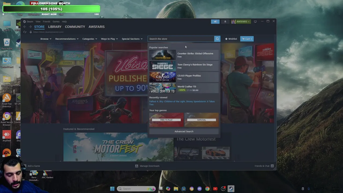This screenshot has height=193, width=343.
Task: Open the AWSFARIS account dropdown
Action: (x=243, y=21)
